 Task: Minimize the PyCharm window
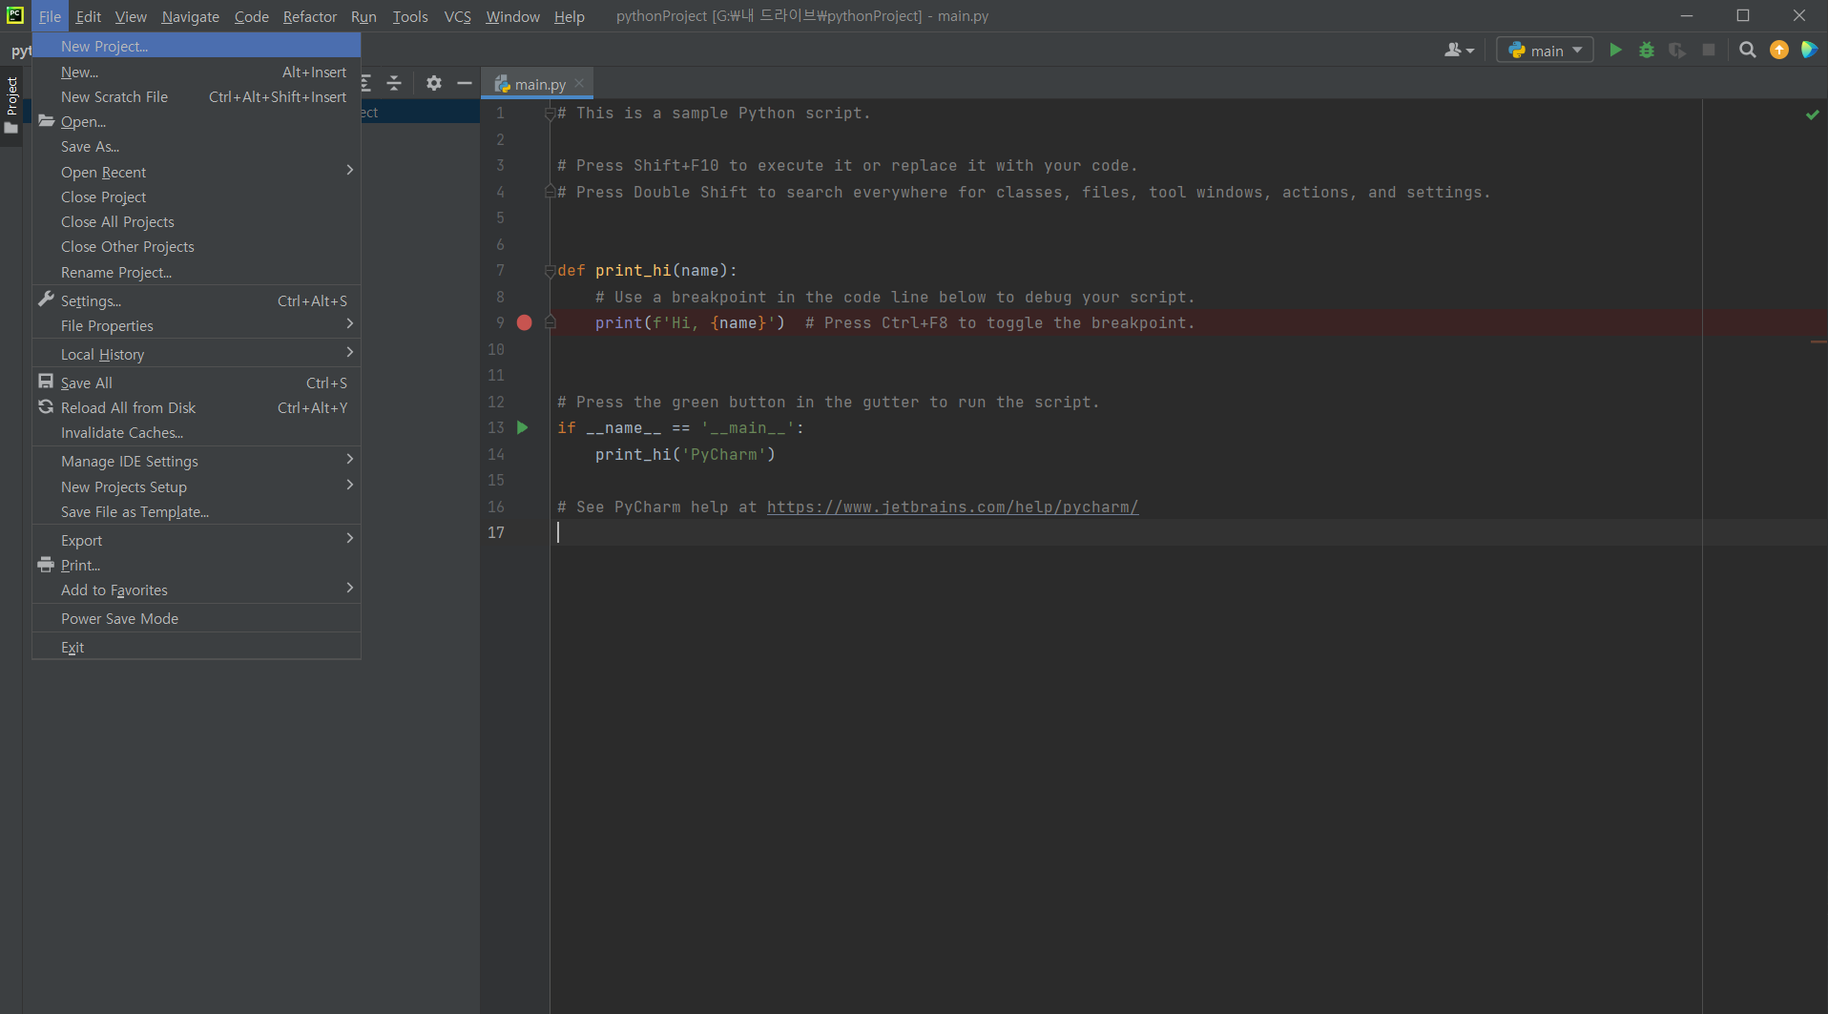(x=1687, y=15)
